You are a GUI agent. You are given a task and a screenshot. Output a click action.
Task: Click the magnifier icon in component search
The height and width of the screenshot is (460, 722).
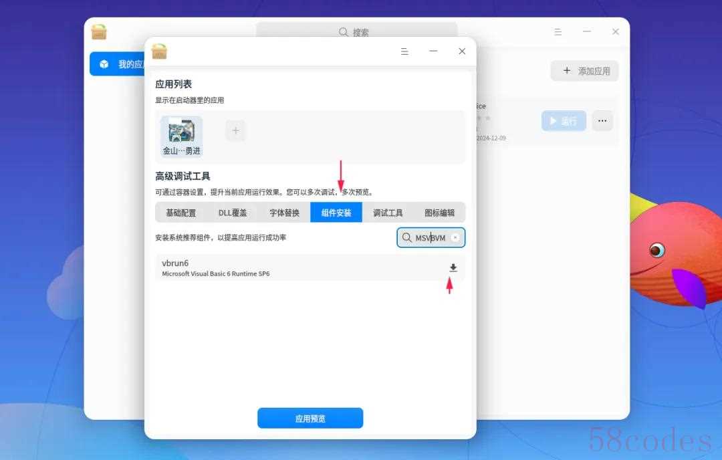point(406,237)
